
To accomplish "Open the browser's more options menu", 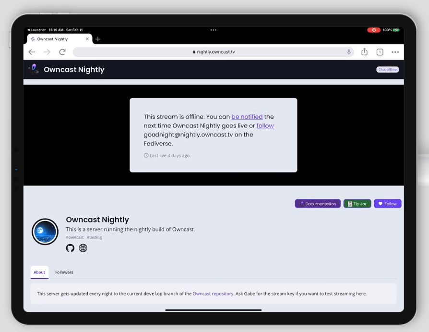I will [x=395, y=51].
